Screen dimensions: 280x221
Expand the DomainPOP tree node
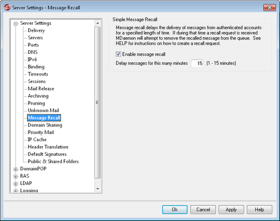click(x=16, y=169)
